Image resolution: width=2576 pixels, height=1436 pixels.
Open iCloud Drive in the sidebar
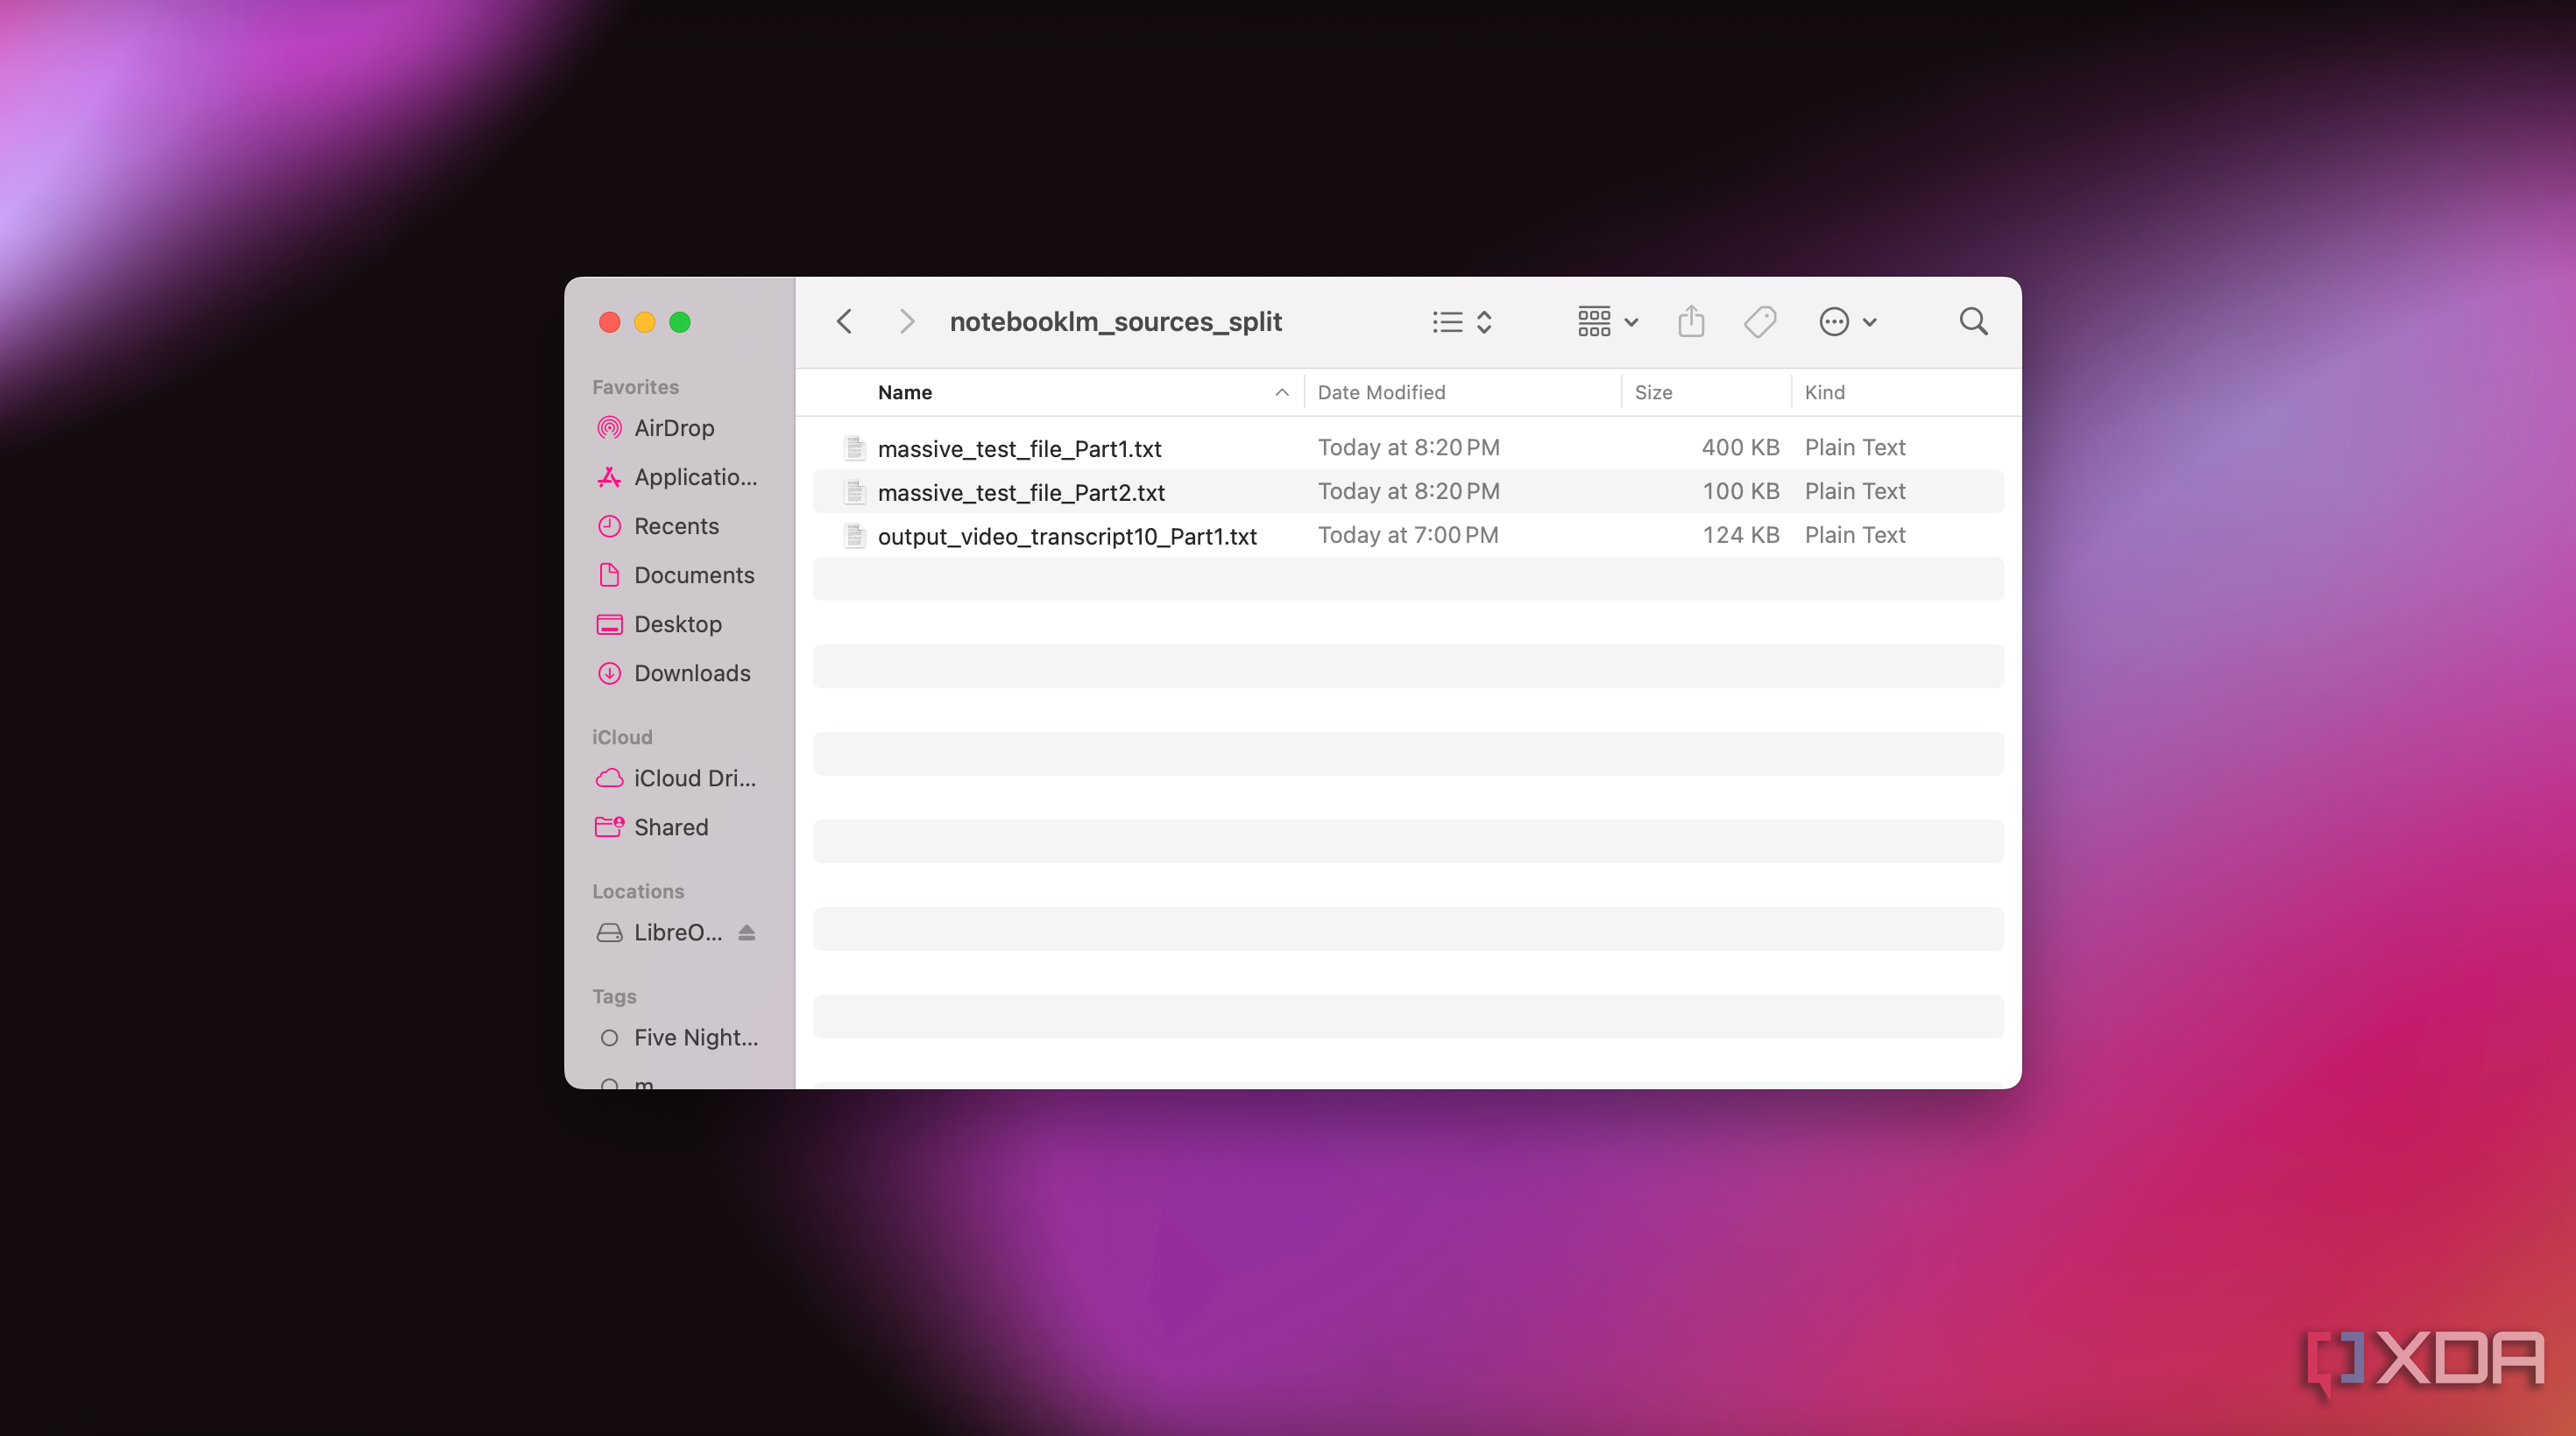[x=678, y=778]
